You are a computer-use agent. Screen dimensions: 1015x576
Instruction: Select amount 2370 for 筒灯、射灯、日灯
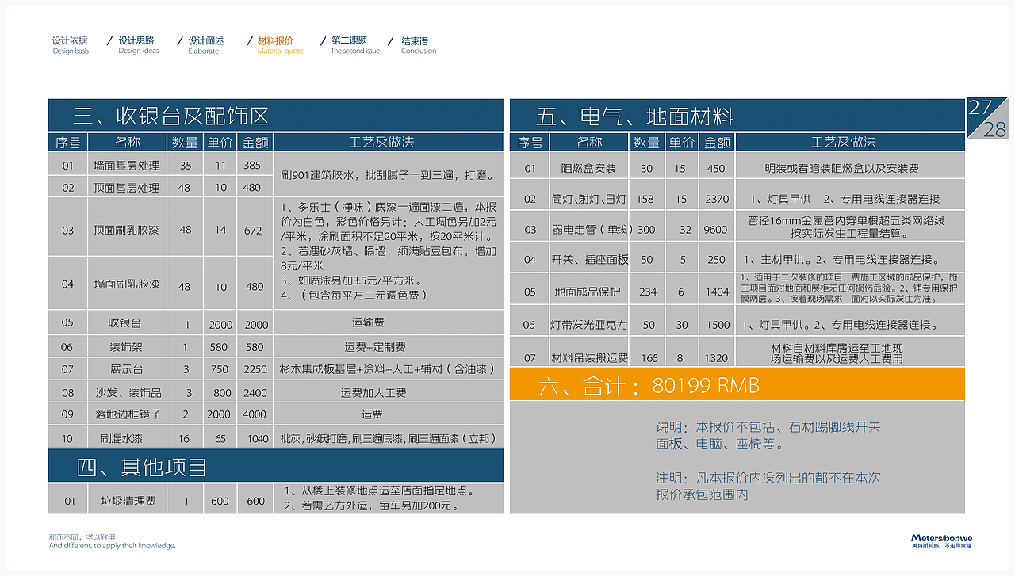(718, 199)
